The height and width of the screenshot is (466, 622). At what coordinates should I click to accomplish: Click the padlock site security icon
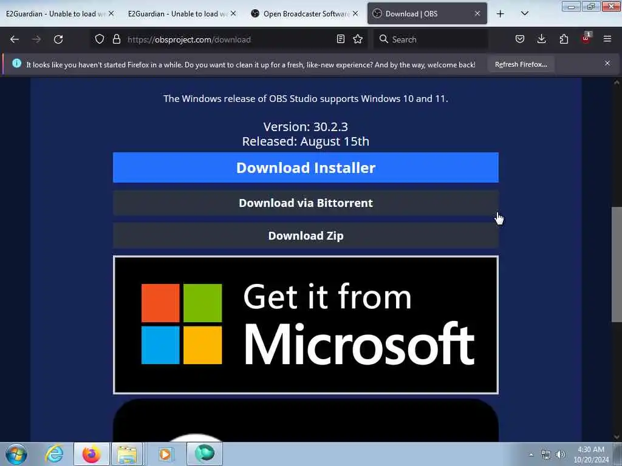[116, 39]
